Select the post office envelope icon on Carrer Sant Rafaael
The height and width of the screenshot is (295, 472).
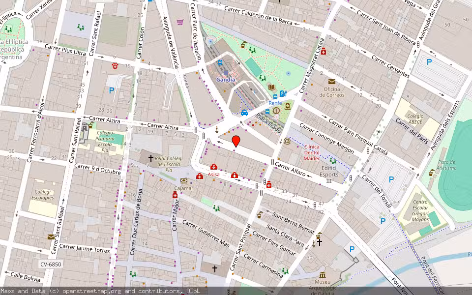[x=51, y=237]
